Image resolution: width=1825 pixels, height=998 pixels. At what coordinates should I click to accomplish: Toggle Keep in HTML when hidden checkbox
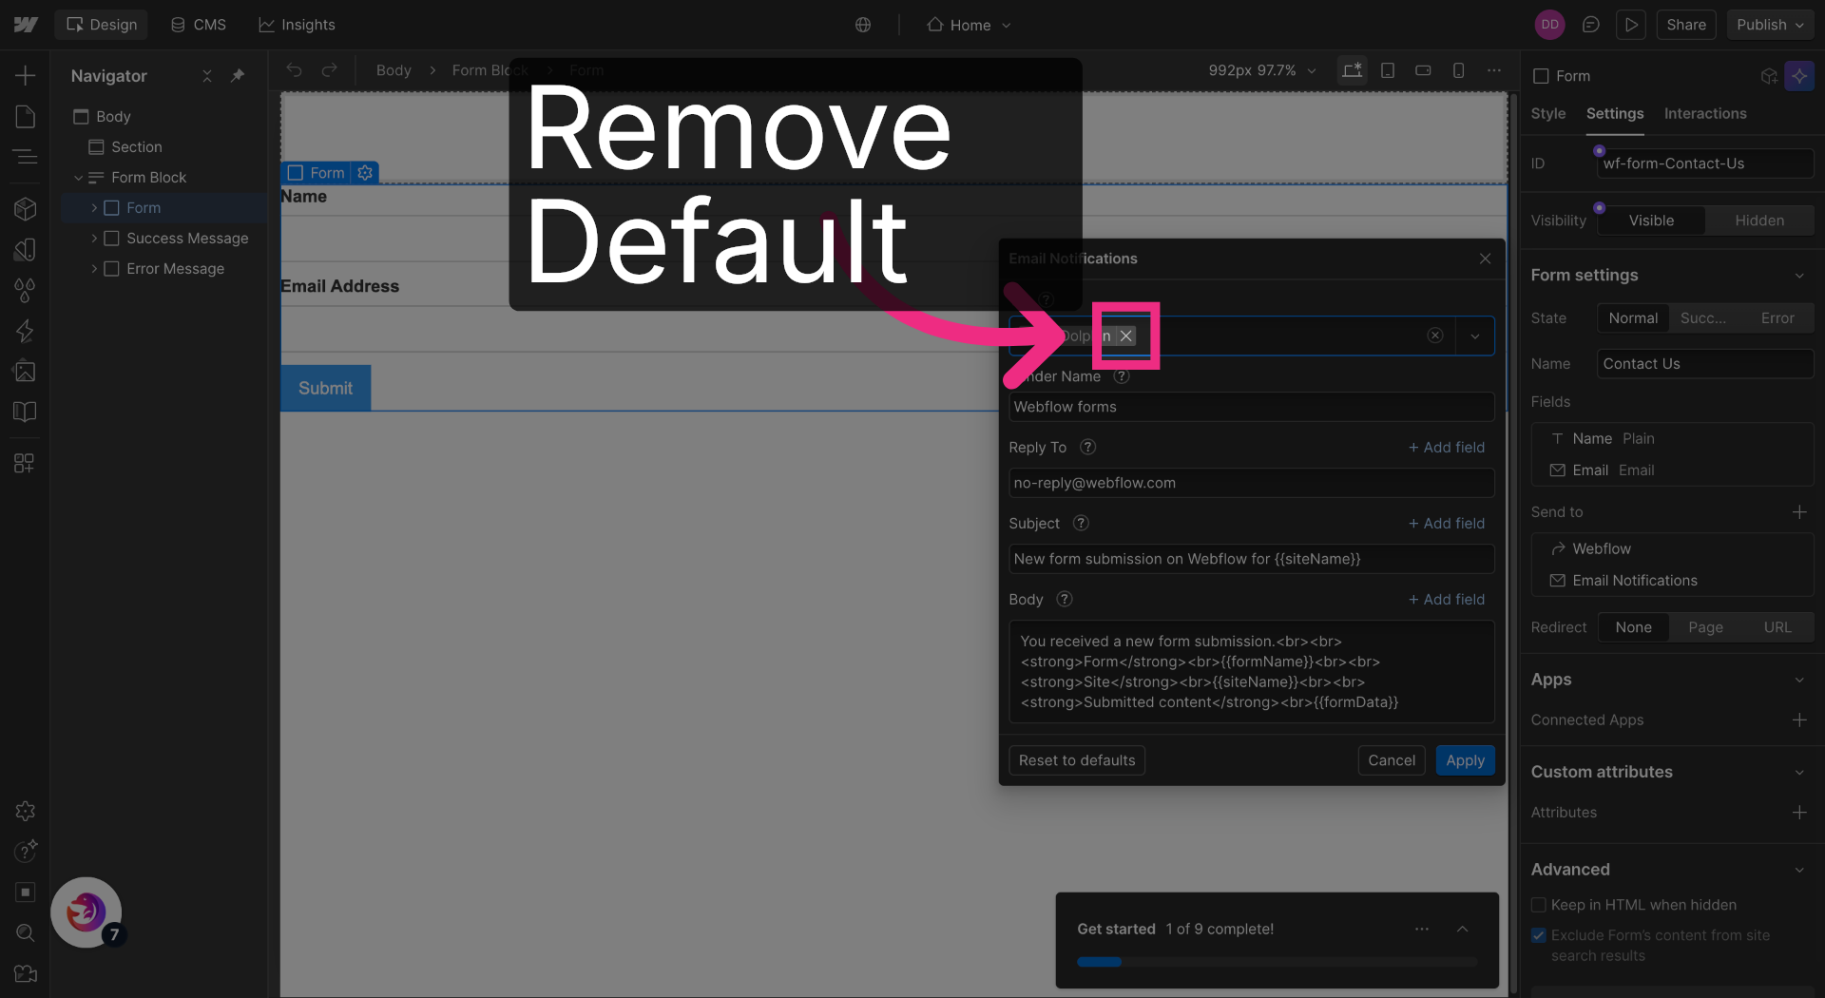(1538, 905)
